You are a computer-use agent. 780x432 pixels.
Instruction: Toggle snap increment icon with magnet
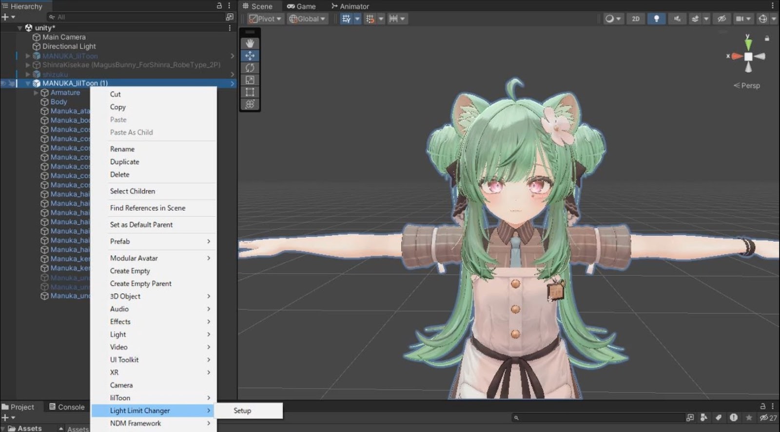pyautogui.click(x=370, y=19)
